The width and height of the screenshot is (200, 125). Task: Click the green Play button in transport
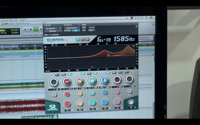pyautogui.click(x=36, y=29)
